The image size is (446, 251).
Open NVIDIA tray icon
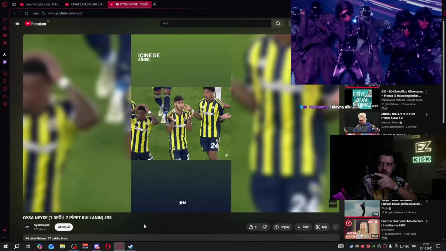[374, 246]
